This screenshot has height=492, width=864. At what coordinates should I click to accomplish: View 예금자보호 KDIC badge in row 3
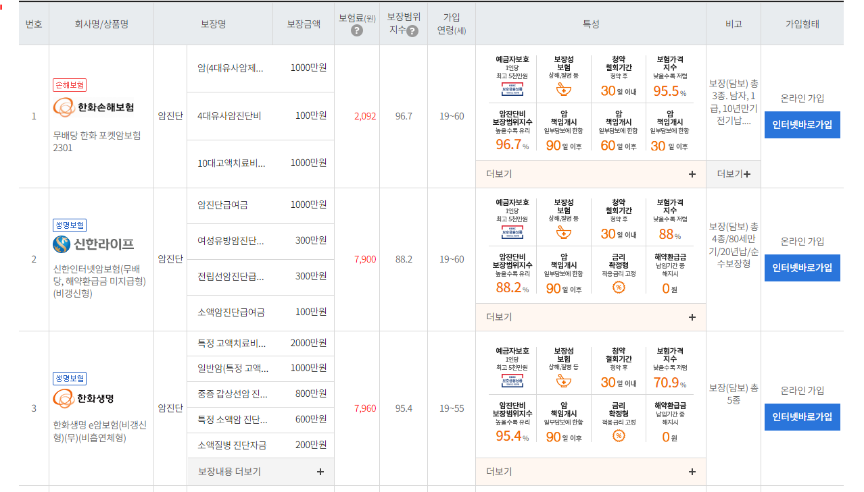coord(512,382)
